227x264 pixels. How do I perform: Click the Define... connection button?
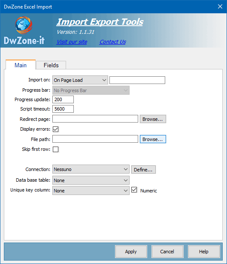coord(143,170)
